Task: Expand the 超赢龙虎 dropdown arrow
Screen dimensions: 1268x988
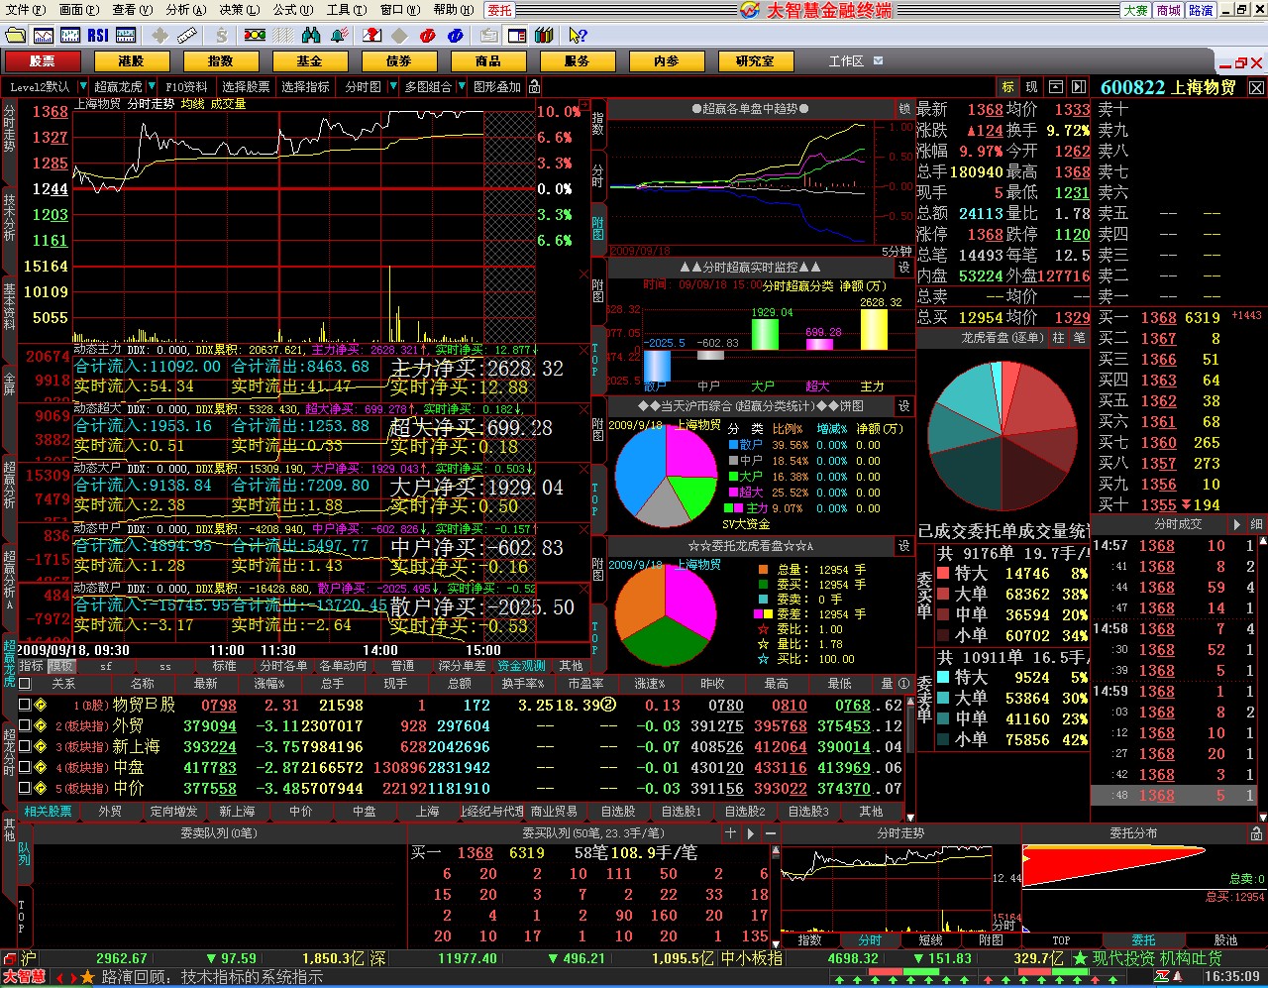Action: click(x=153, y=87)
